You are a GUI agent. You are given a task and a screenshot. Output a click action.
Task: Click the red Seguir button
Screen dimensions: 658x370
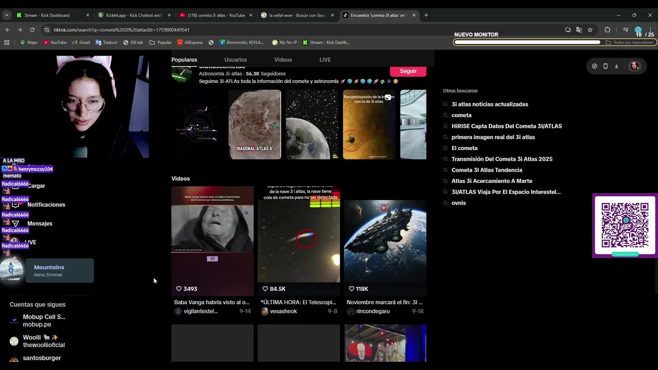click(x=408, y=71)
